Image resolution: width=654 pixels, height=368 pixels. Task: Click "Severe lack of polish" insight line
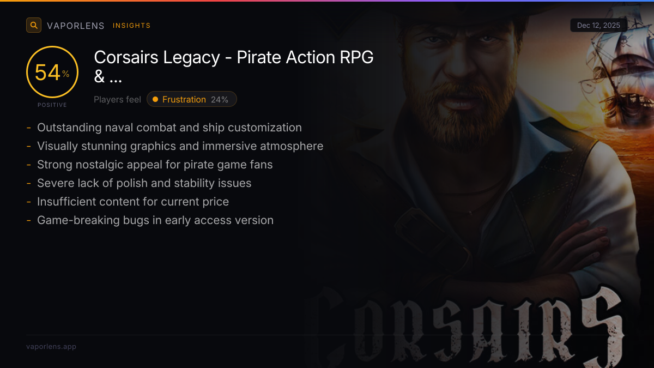pos(144,183)
